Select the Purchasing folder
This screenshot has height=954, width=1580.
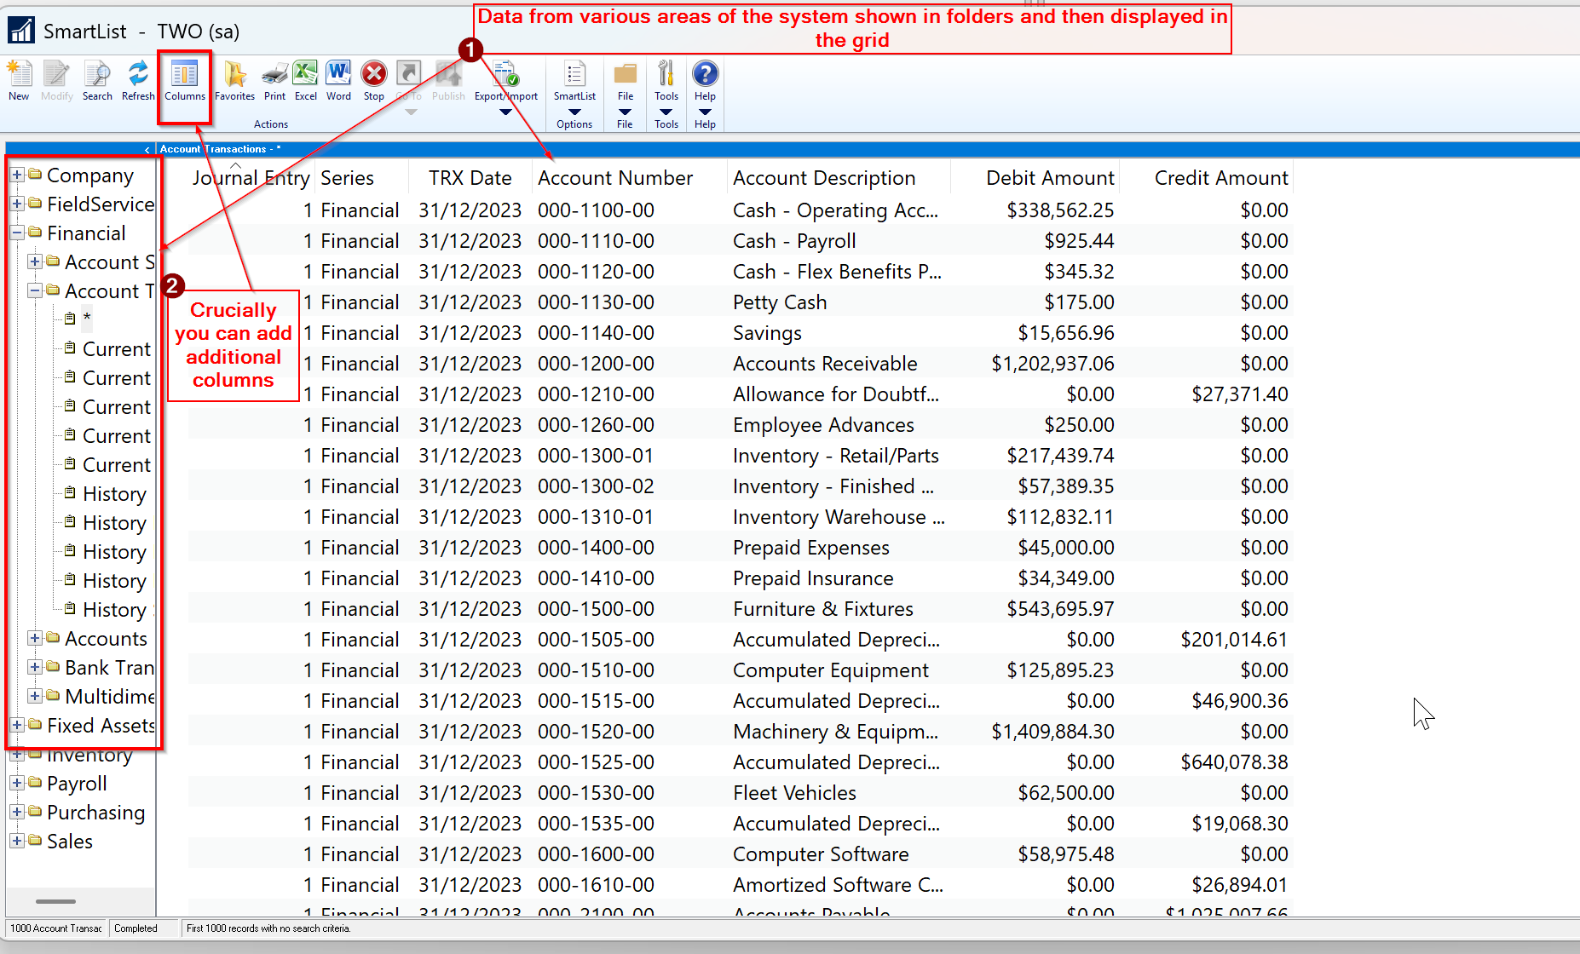(x=95, y=813)
